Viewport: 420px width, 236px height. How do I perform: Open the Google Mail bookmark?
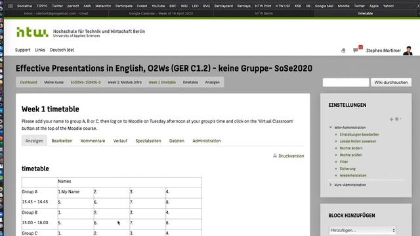click(324, 6)
